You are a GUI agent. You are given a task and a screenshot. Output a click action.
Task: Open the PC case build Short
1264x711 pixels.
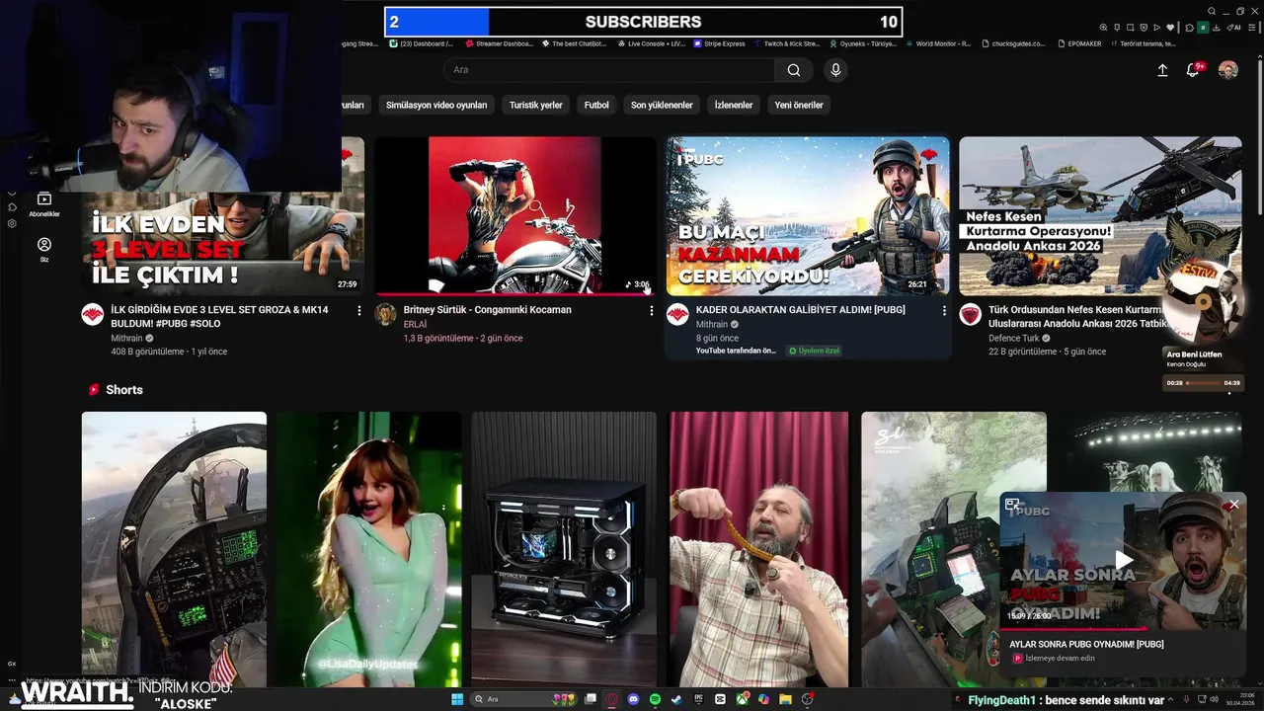(x=564, y=549)
